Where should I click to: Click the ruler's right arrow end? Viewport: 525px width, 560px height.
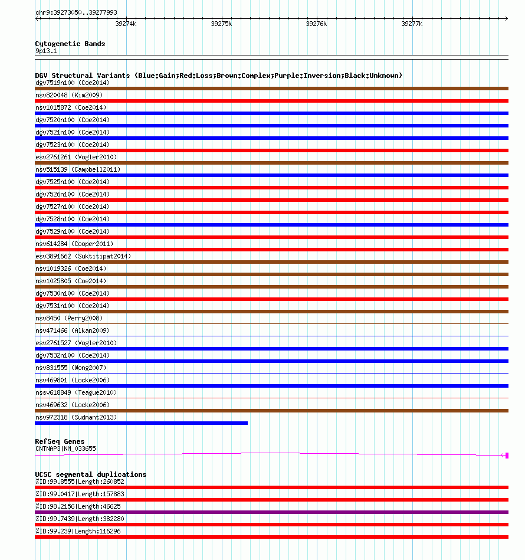pyautogui.click(x=507, y=18)
